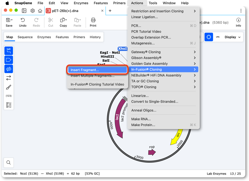
Task: Open the Display dropdown
Action: (232, 37)
